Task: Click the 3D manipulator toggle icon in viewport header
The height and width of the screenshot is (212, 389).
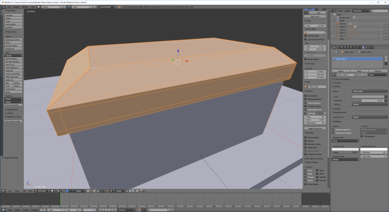Action: 65,190
